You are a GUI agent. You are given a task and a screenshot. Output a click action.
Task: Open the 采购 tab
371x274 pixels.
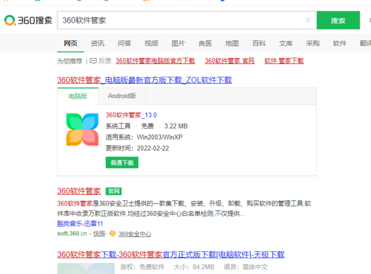tap(313, 43)
